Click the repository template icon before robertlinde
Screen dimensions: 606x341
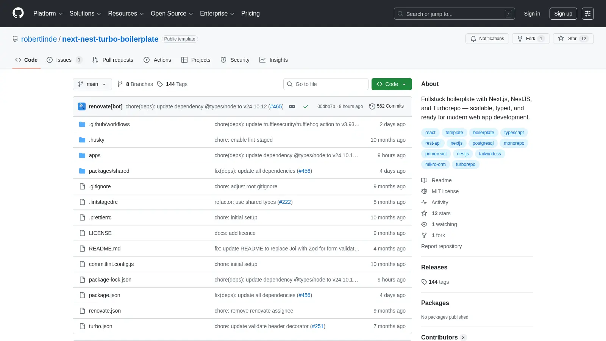pyautogui.click(x=15, y=39)
